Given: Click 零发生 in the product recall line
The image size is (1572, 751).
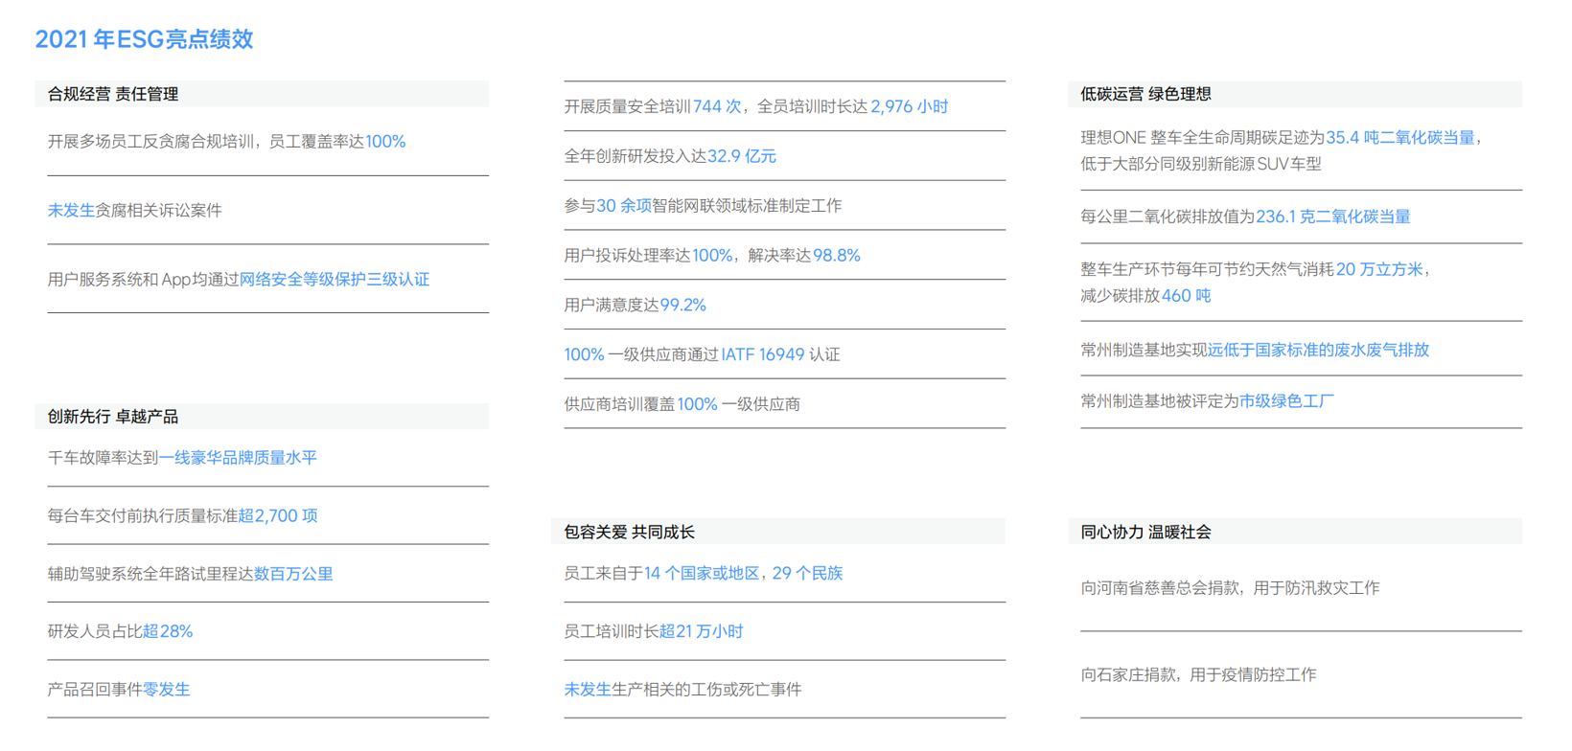Looking at the screenshot, I should pyautogui.click(x=167, y=690).
